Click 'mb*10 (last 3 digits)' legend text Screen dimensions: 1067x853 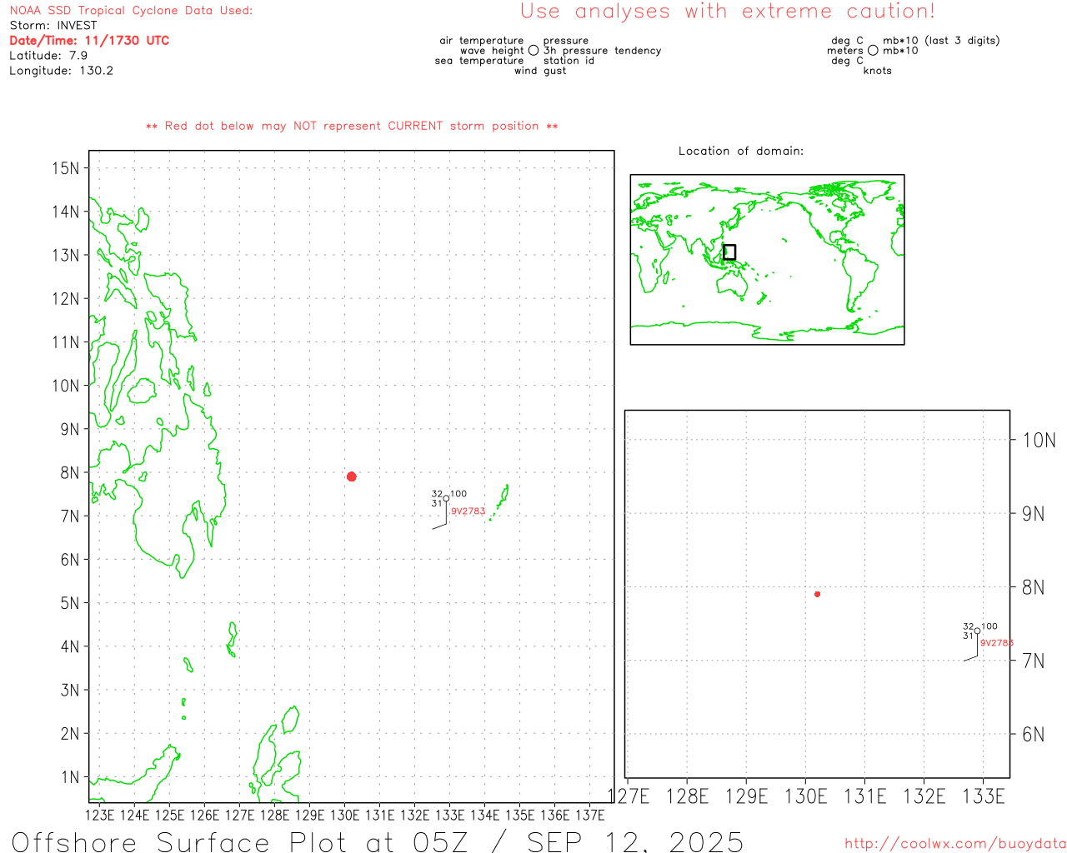941,41
